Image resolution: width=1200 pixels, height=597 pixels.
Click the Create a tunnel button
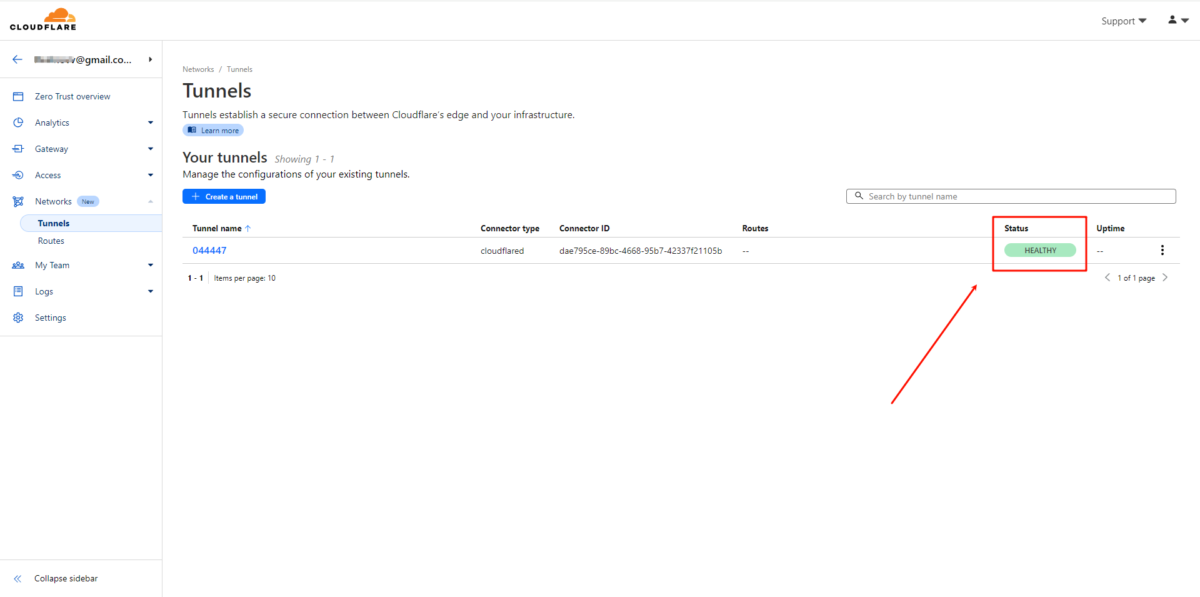(x=224, y=196)
